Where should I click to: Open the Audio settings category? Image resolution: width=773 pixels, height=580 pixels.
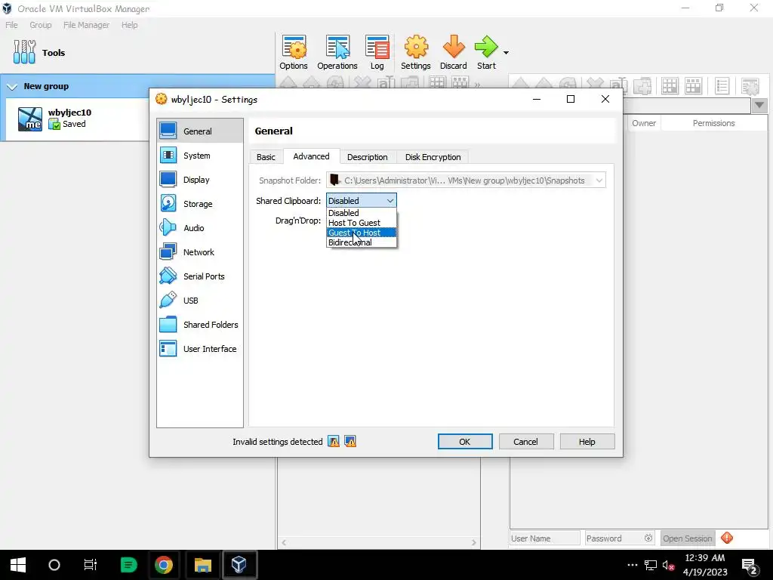[x=199, y=228]
